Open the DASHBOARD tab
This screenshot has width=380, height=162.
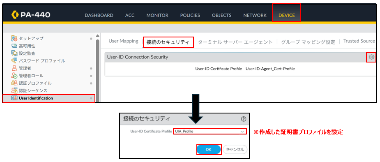(x=99, y=15)
